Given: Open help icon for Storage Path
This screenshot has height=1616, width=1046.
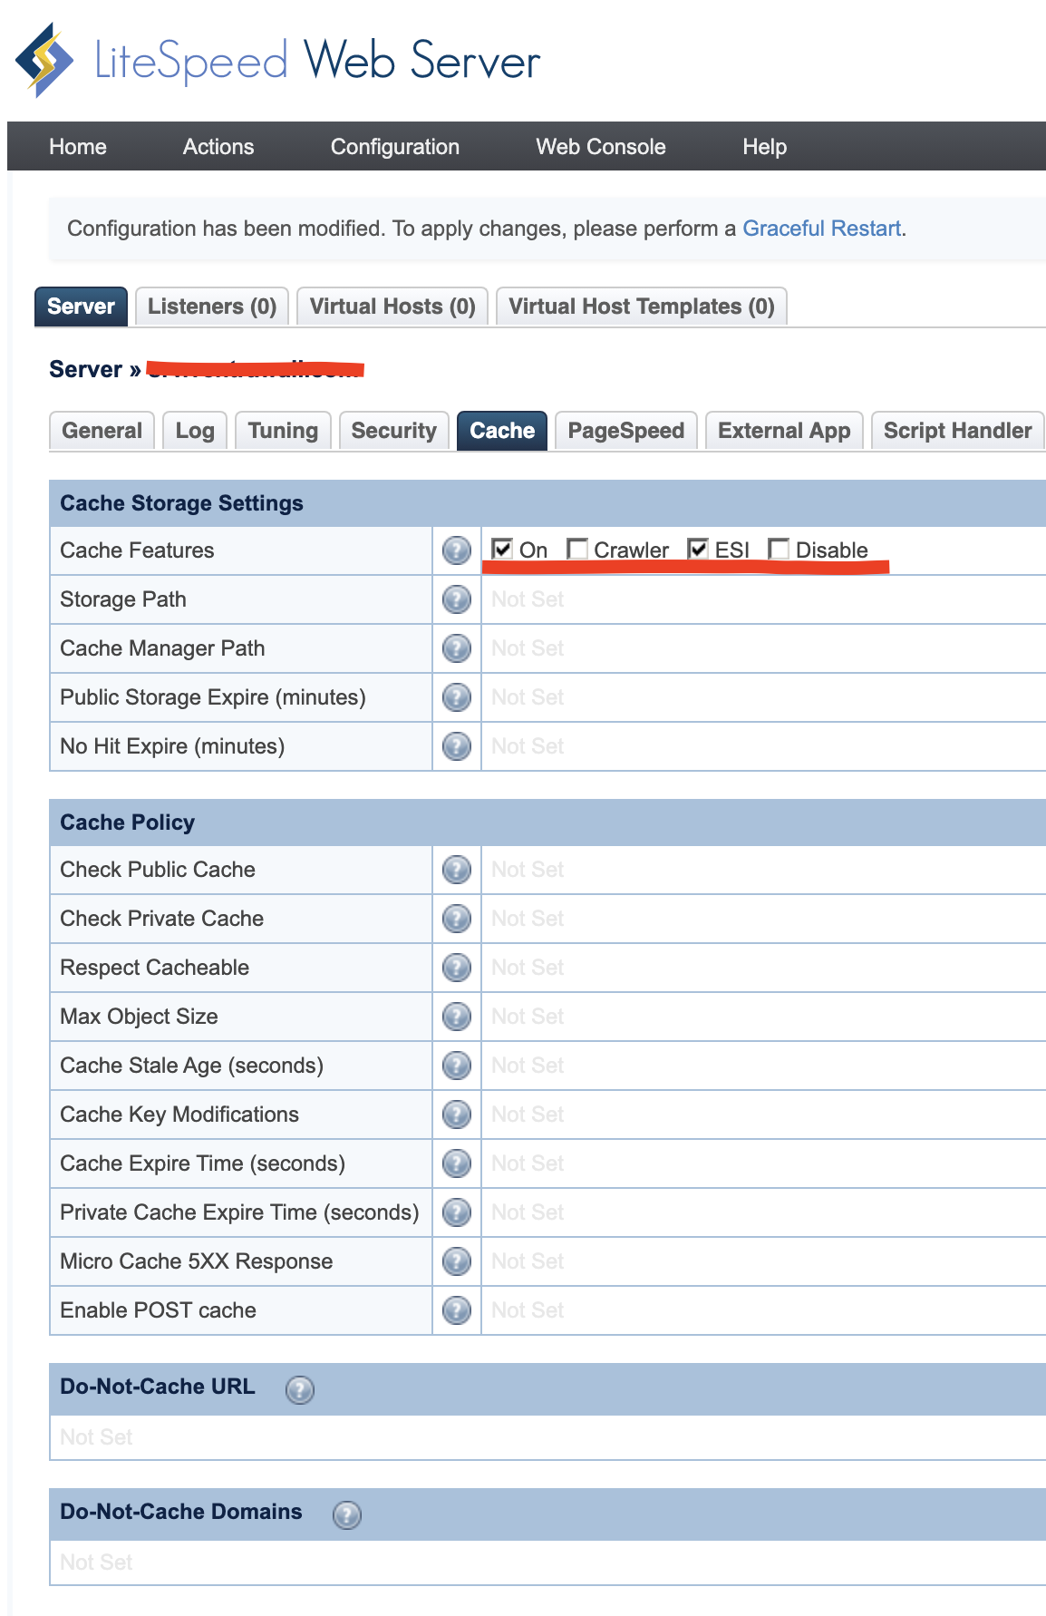Looking at the screenshot, I should pyautogui.click(x=457, y=599).
